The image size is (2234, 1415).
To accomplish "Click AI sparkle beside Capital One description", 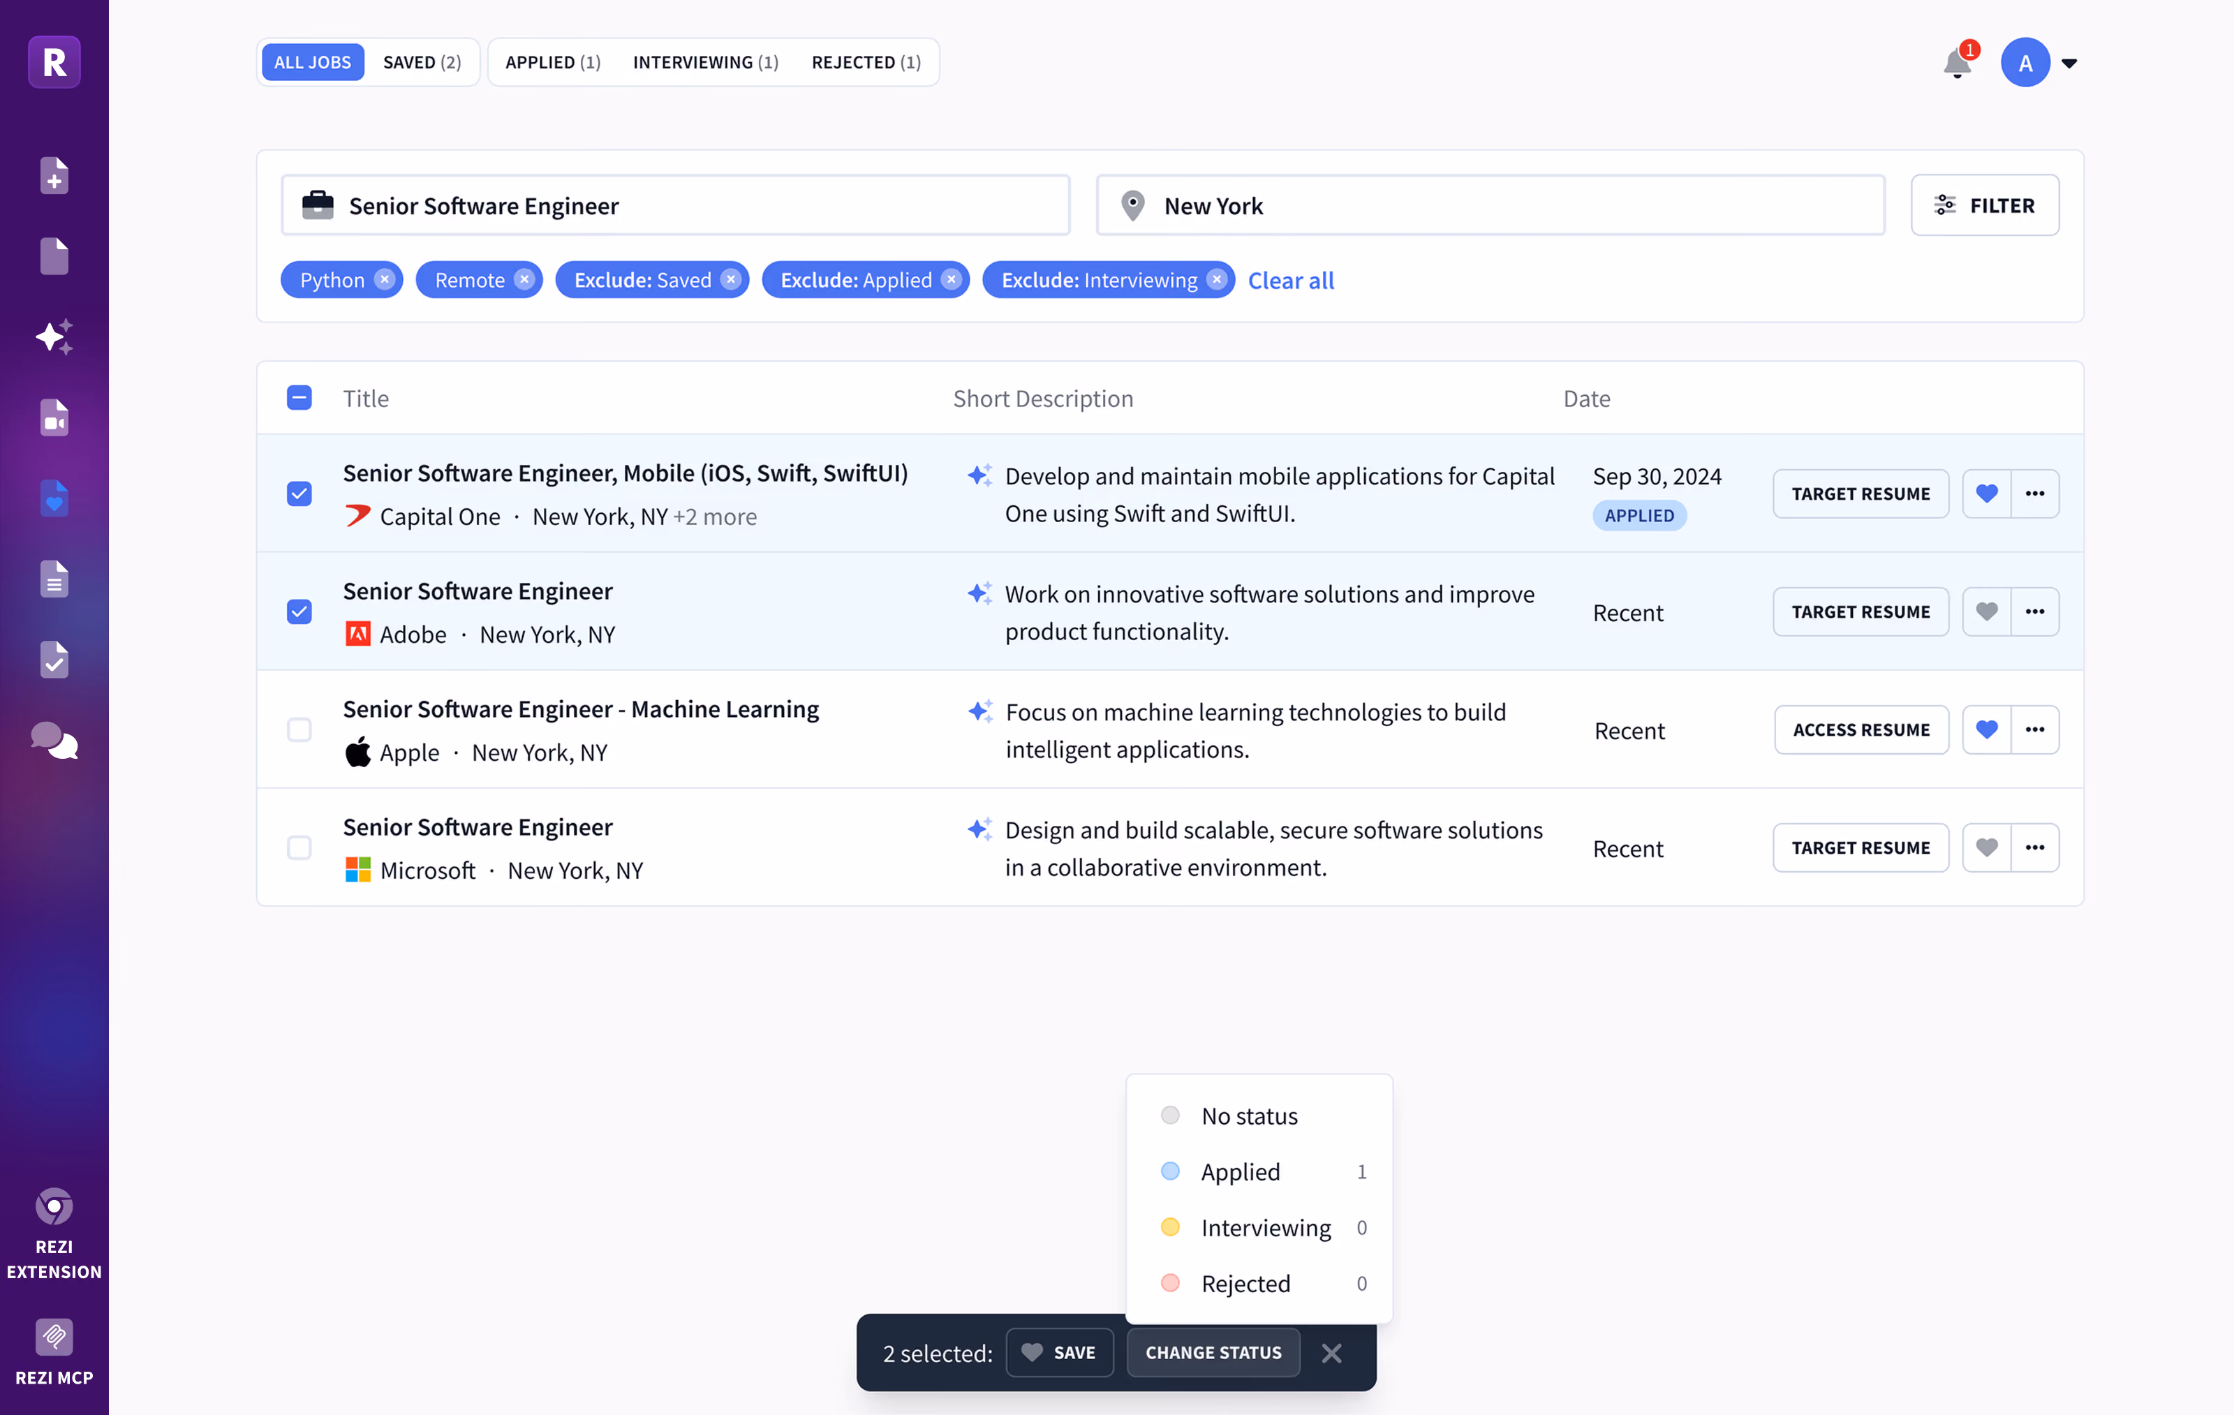I will pos(979,475).
